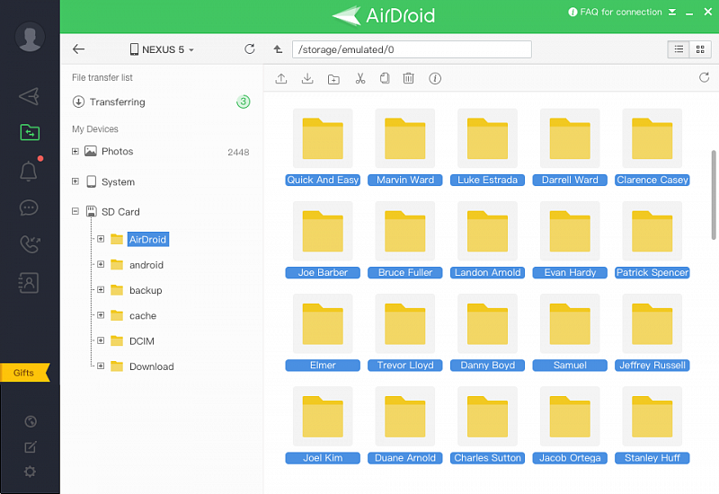The width and height of the screenshot is (719, 494).
Task: Open FAQ for connection link
Action: coord(620,13)
